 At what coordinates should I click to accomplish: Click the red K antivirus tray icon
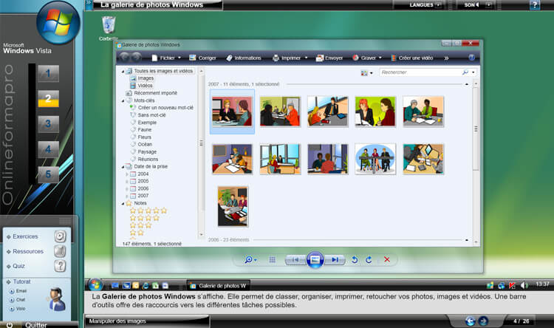pos(512,285)
